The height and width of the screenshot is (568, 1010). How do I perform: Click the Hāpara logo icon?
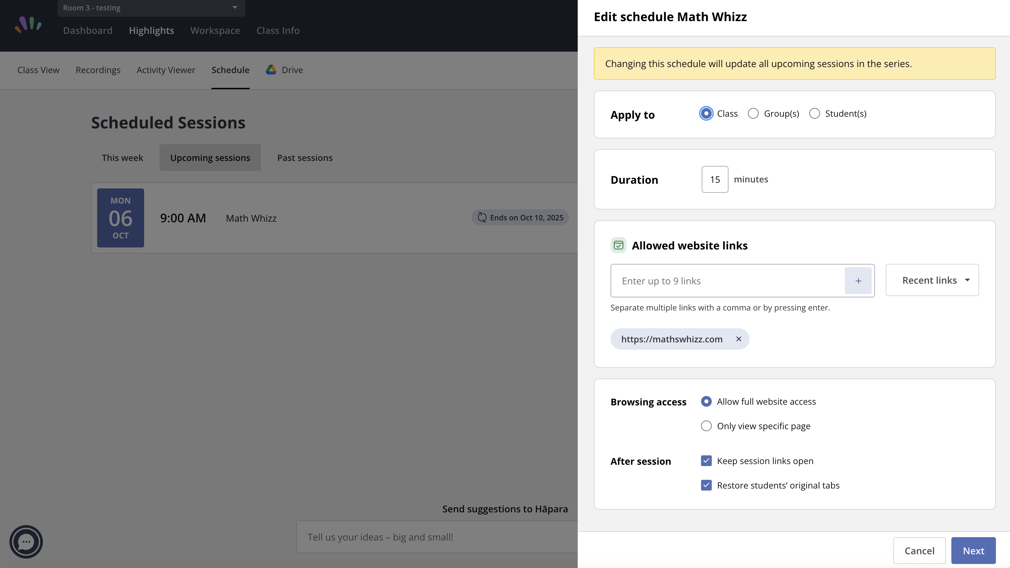tap(28, 24)
